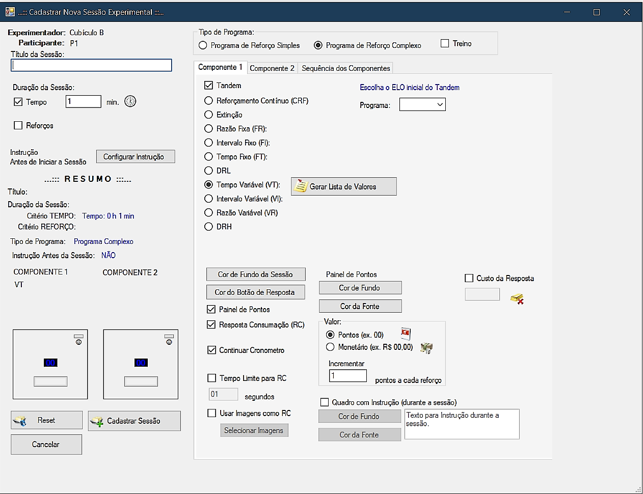Viewport: 643px width, 494px height.
Task: Enable Custo da Resposta checkbox
Action: pyautogui.click(x=469, y=278)
